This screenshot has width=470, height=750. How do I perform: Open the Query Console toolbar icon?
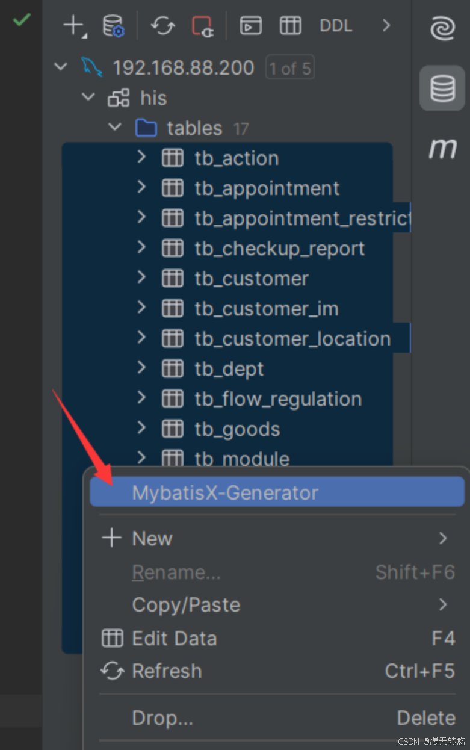(250, 26)
